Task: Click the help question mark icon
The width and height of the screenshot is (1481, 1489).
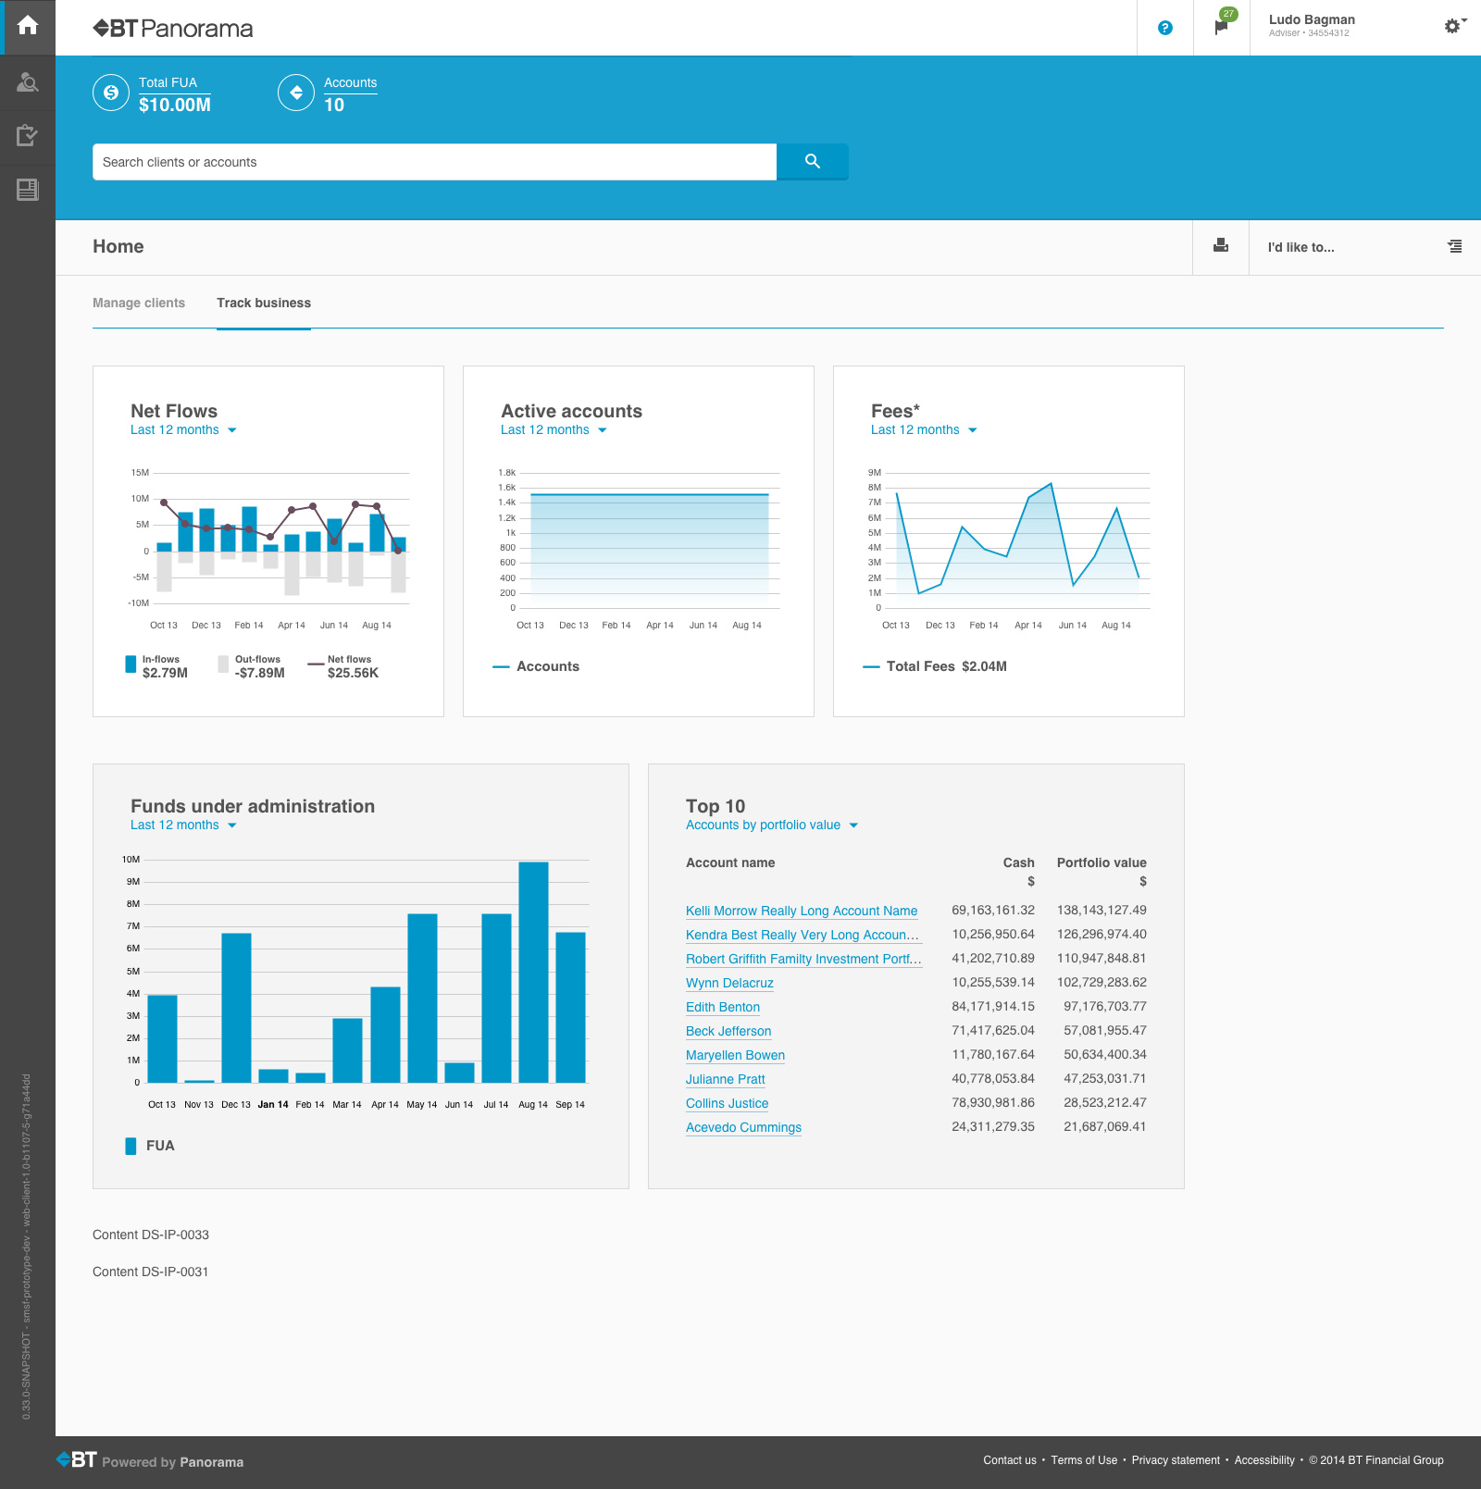Action: pos(1165,28)
